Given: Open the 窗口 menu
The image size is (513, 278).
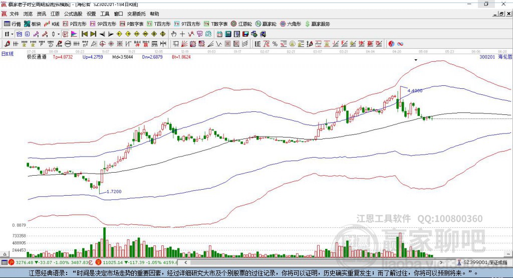Looking at the screenshot, I should tap(118, 14).
